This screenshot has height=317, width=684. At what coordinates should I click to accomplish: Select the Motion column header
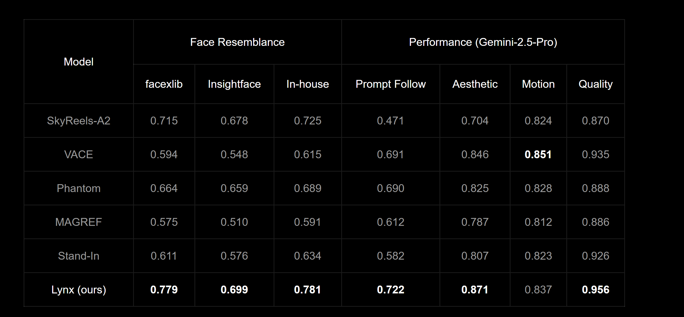tap(538, 84)
